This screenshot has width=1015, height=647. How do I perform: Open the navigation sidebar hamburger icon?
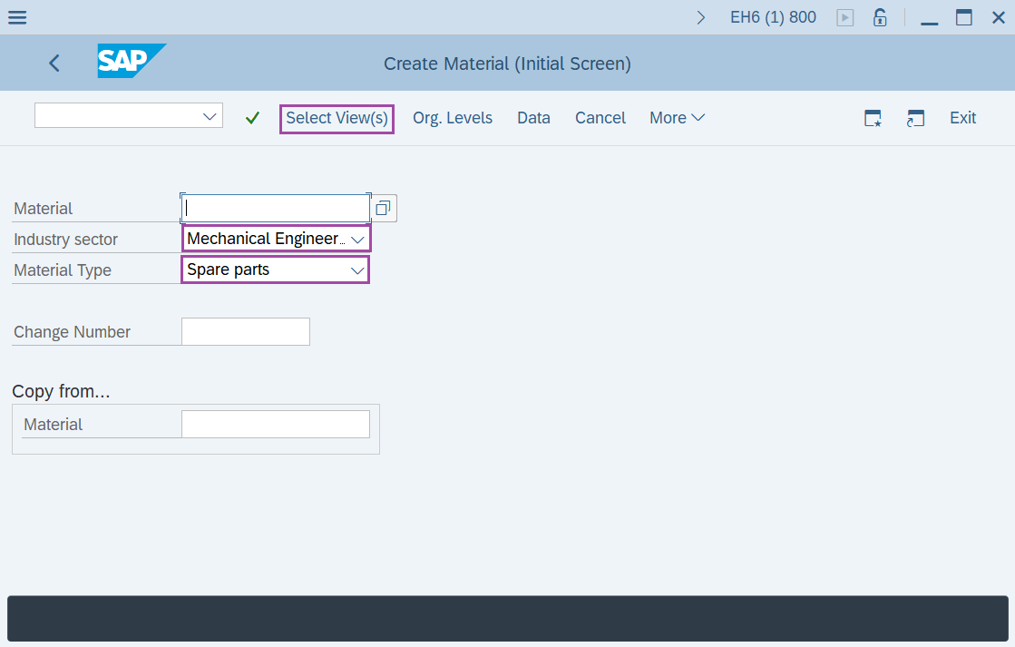point(16,16)
